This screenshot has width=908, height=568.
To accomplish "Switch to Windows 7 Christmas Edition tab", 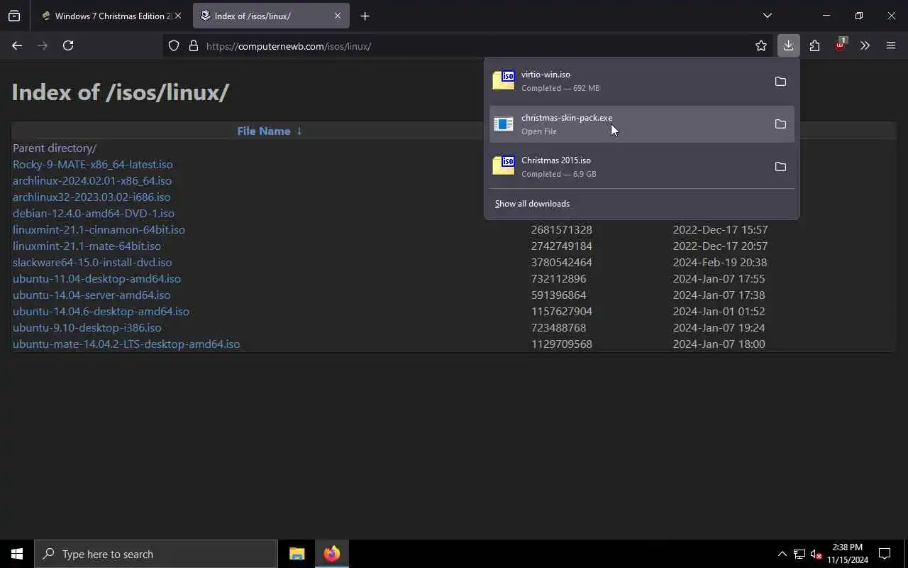I will [110, 16].
